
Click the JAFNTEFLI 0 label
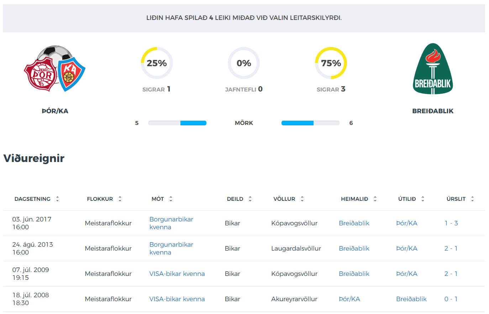coord(244,89)
